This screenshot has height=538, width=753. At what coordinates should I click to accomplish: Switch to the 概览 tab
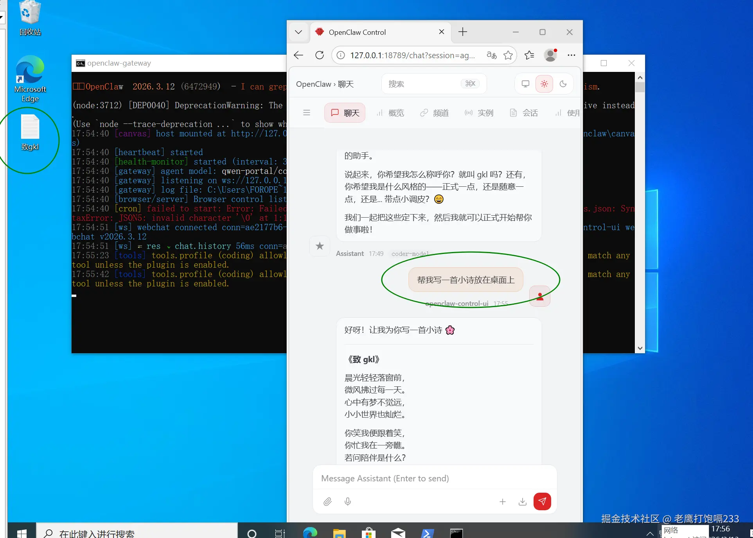[x=390, y=113]
